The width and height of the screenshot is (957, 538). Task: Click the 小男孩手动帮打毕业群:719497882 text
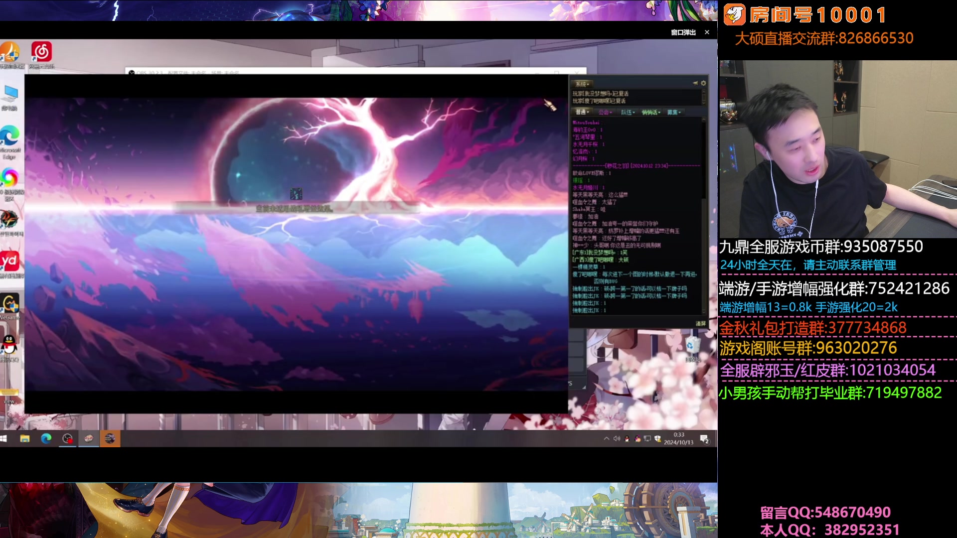click(830, 393)
